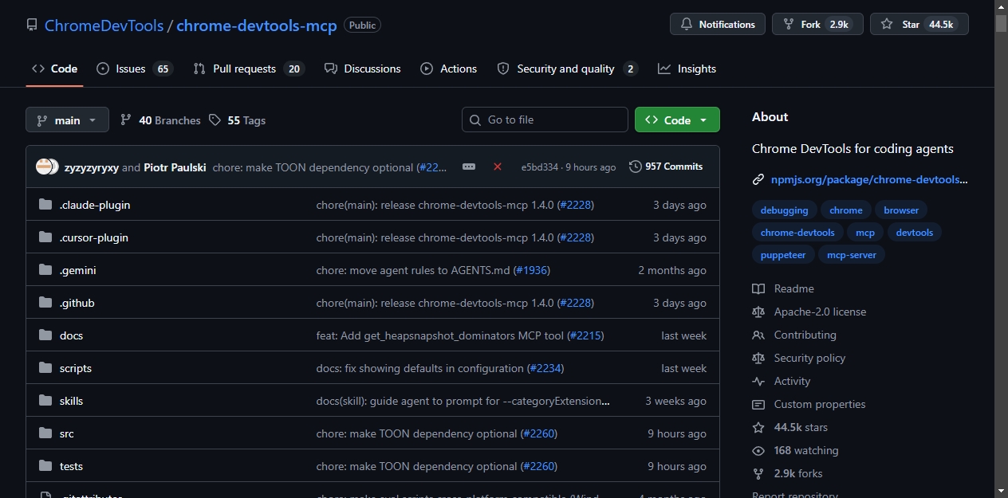Click the book icon beside Readme
Viewport: 1008px width, 498px height.
click(x=758, y=288)
